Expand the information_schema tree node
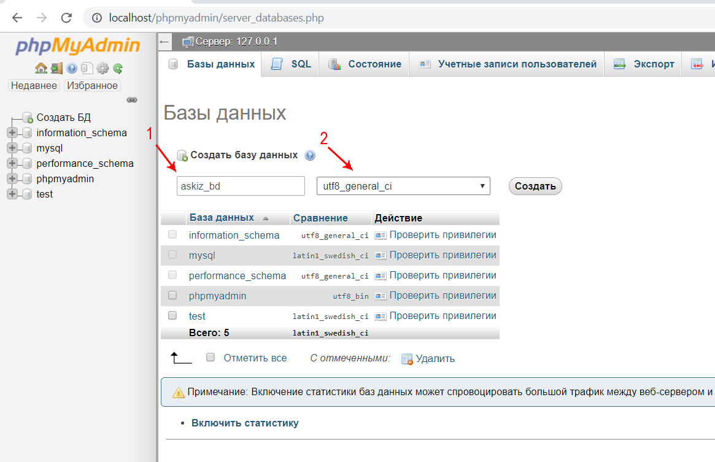Image resolution: width=715 pixels, height=462 pixels. tap(12, 133)
